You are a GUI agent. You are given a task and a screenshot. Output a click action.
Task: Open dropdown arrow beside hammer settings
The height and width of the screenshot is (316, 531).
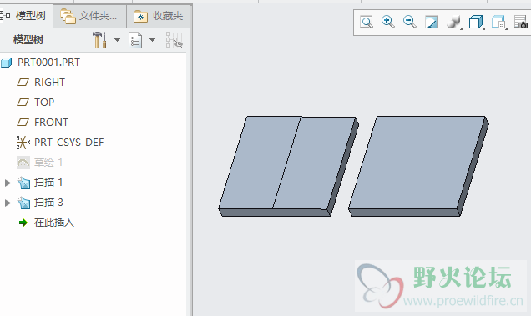pyautogui.click(x=117, y=40)
